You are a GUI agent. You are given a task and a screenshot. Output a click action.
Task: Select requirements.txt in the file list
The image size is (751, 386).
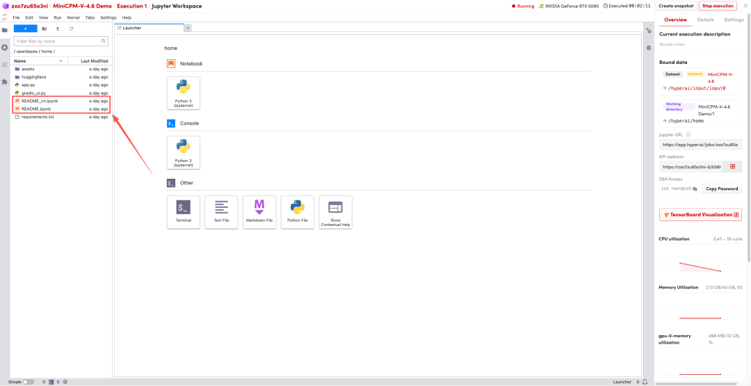pyautogui.click(x=60, y=117)
